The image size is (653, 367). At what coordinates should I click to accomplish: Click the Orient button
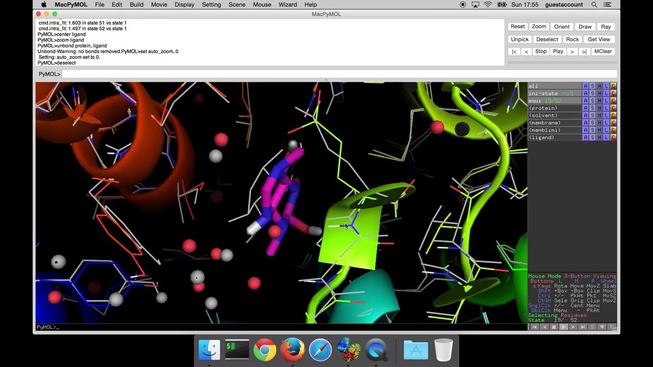pos(562,27)
